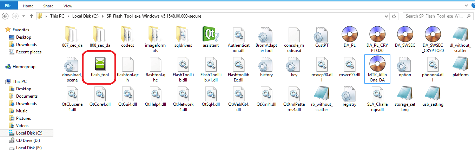
Task: Open the 807_sec_da folder
Action: tap(72, 38)
